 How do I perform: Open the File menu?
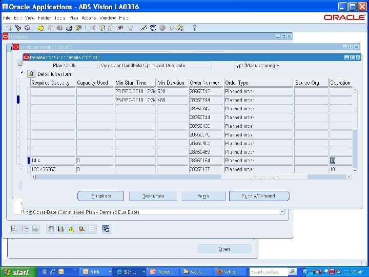[7, 18]
